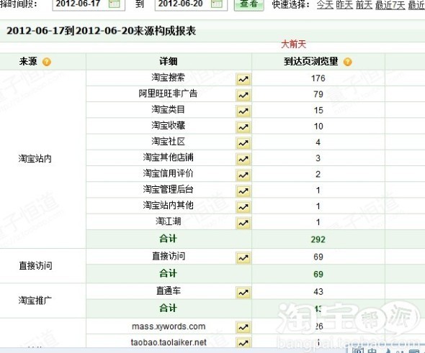Open trend chart for 淘宝收藏 row
This screenshot has height=353, width=425.
click(x=243, y=127)
